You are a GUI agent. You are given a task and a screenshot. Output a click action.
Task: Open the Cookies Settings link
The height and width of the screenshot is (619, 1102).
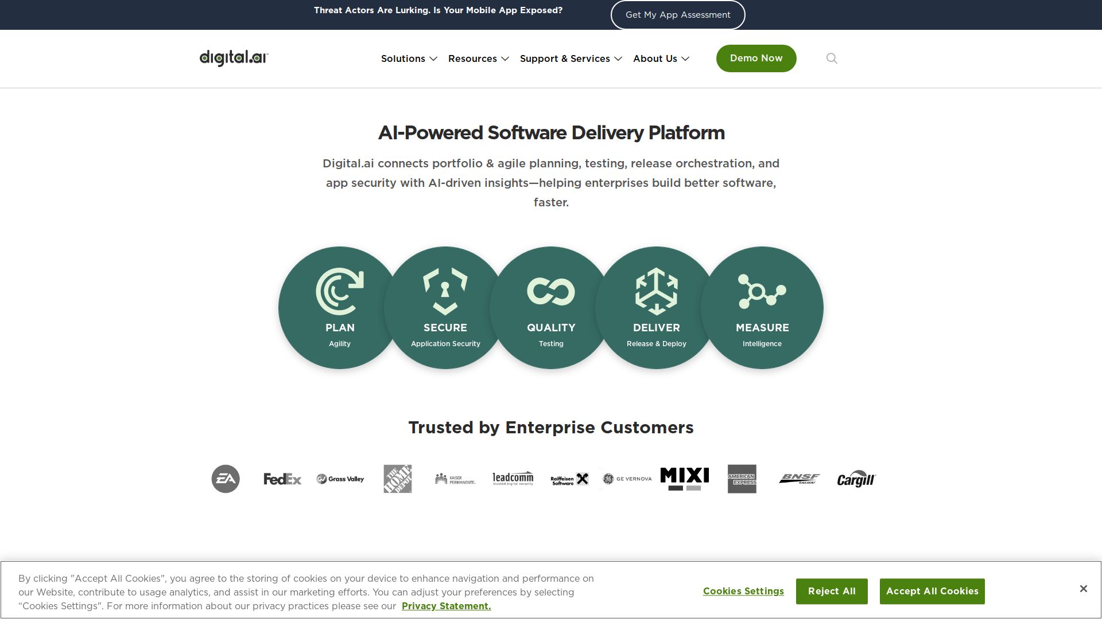743,591
